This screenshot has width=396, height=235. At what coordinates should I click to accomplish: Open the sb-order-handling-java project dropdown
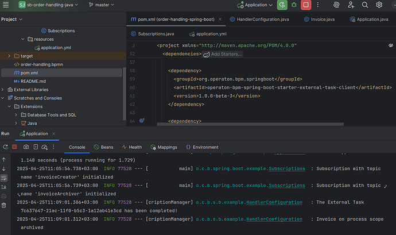48,5
